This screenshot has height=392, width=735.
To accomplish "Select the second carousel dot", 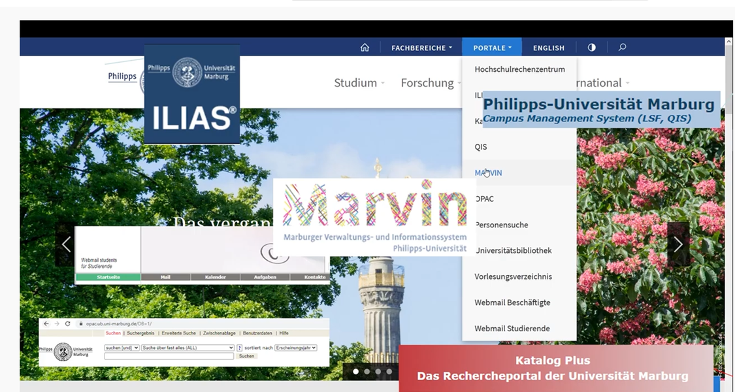I will pos(367,371).
